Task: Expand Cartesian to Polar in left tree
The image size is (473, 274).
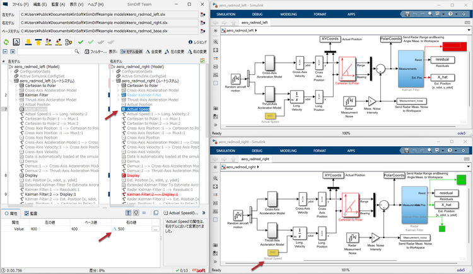Action: click(x=16, y=86)
